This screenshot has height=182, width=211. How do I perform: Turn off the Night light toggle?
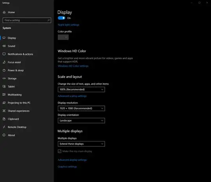coord(61,18)
